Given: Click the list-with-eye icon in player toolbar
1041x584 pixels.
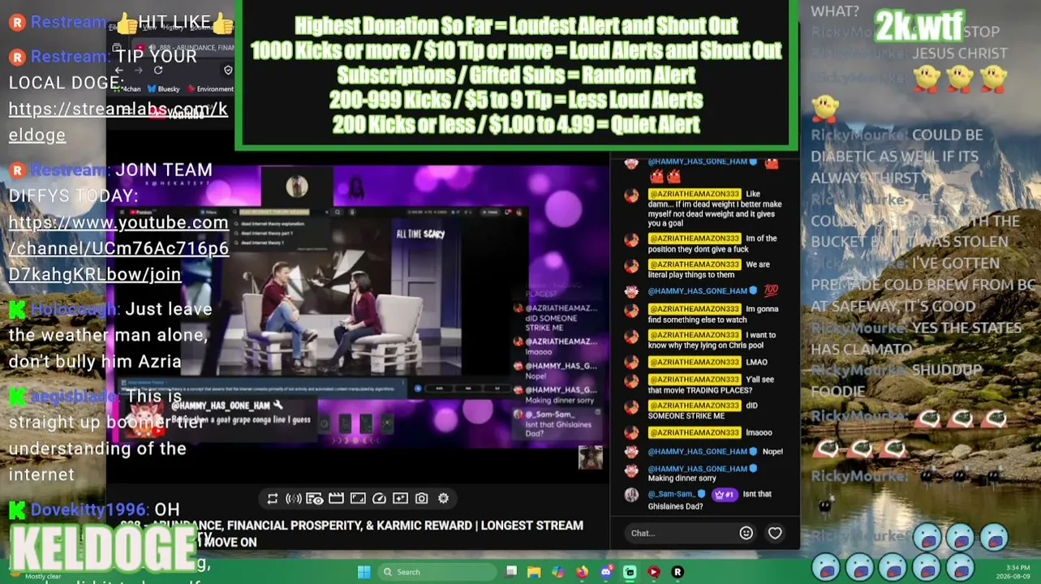Looking at the screenshot, I should pos(315,499).
